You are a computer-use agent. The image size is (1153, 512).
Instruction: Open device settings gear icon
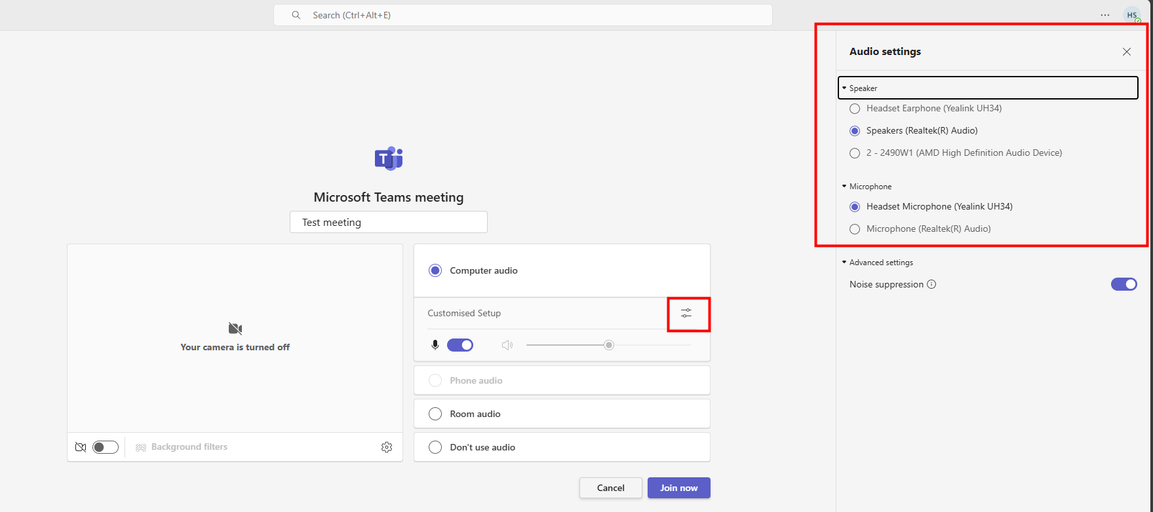[387, 447]
